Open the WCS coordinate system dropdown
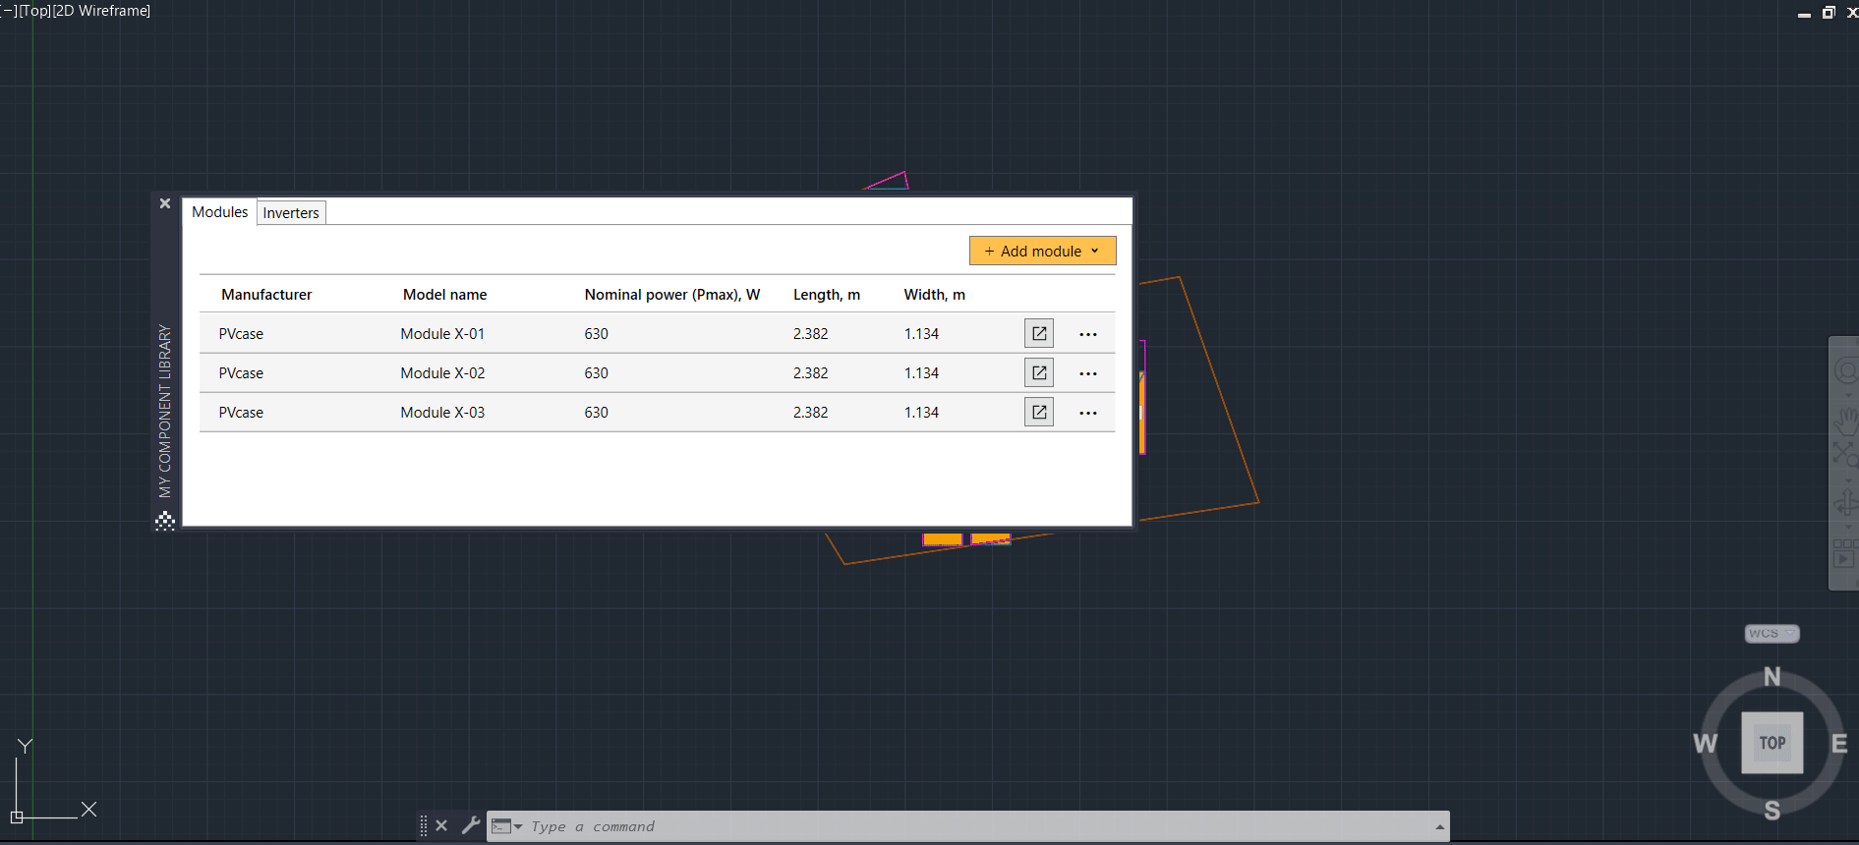Screen dimensions: 1859x845 pyautogui.click(x=1772, y=634)
